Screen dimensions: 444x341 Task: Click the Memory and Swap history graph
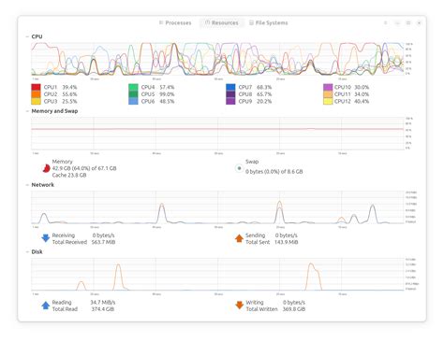pyautogui.click(x=217, y=134)
